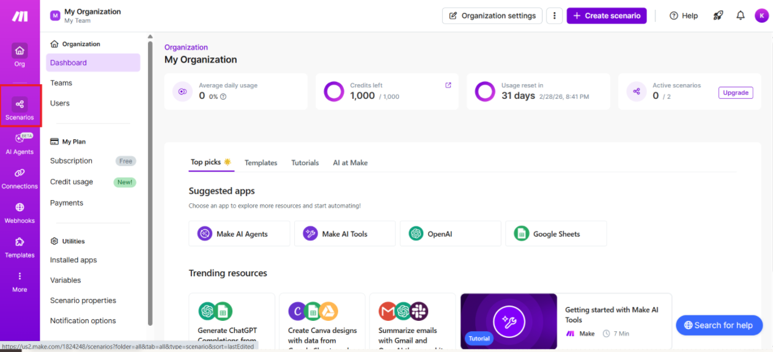Open the three-dot organization options menu
773x352 pixels.
click(x=554, y=16)
